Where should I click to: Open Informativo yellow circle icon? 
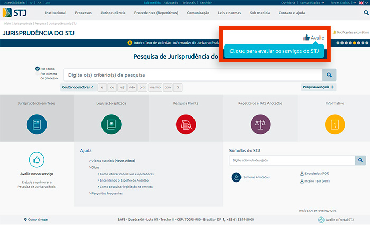coord(335,124)
